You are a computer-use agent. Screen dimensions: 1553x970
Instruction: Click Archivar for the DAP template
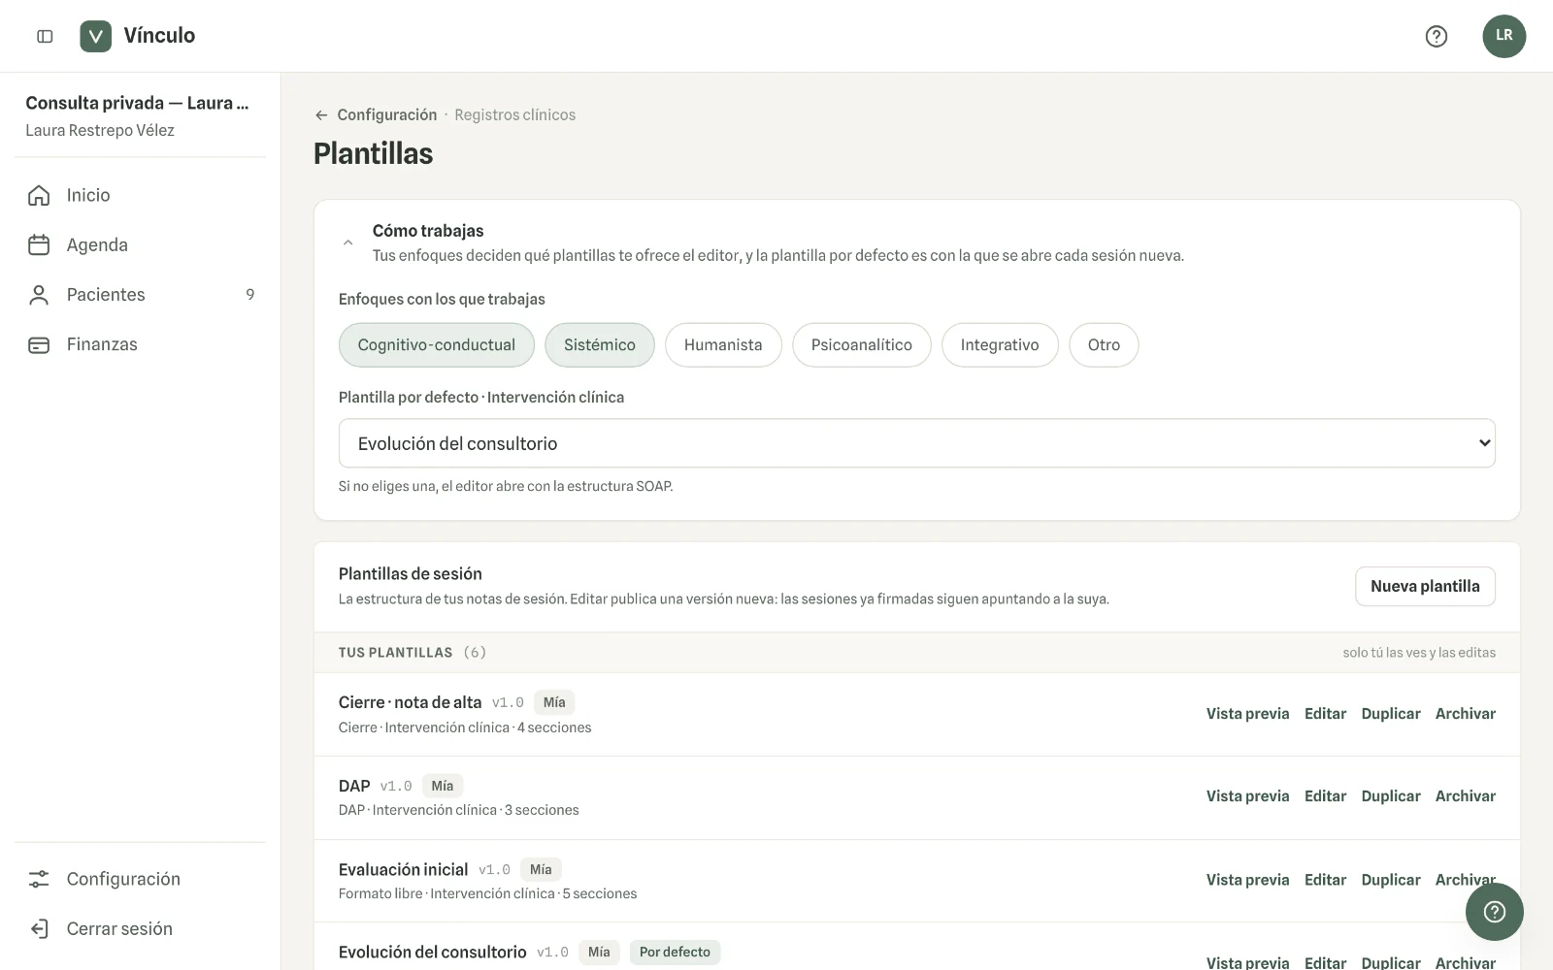[1465, 795]
